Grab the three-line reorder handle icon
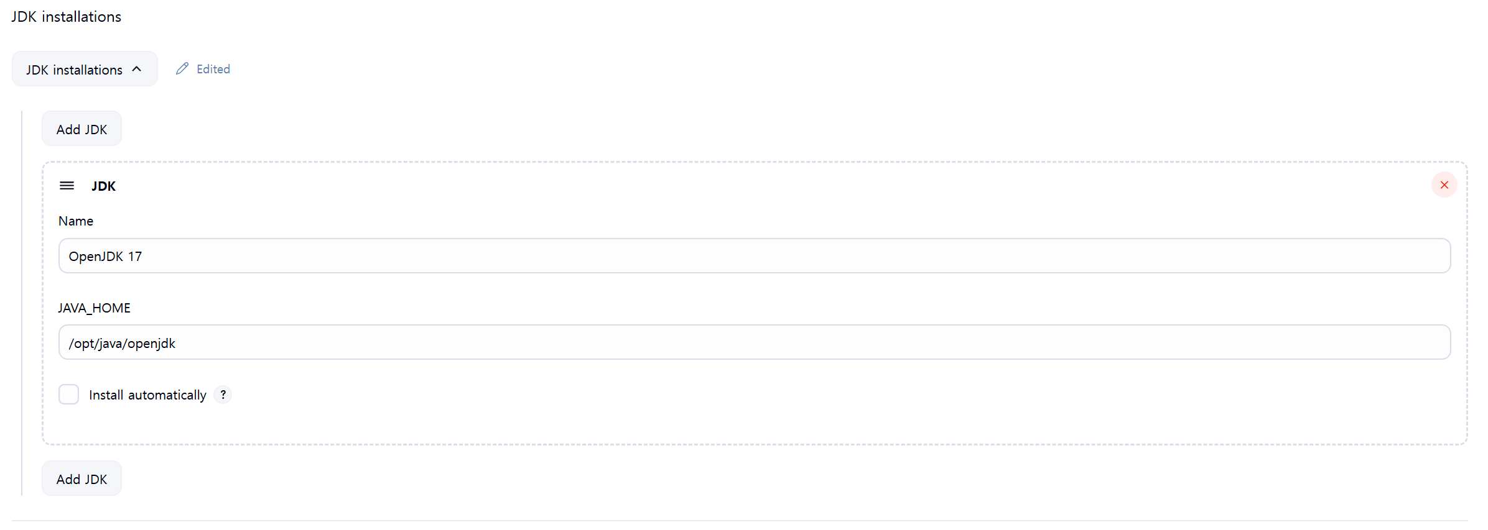 pyautogui.click(x=67, y=185)
